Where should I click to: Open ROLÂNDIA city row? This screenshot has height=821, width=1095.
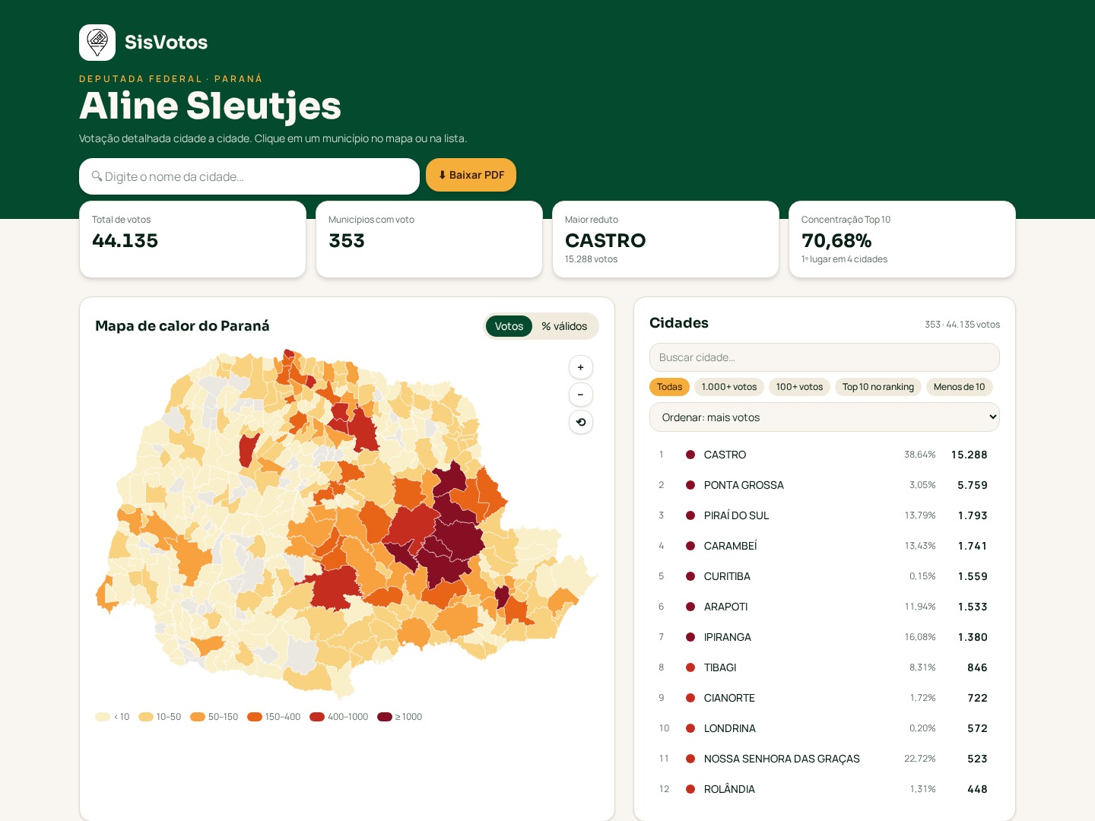coord(824,789)
